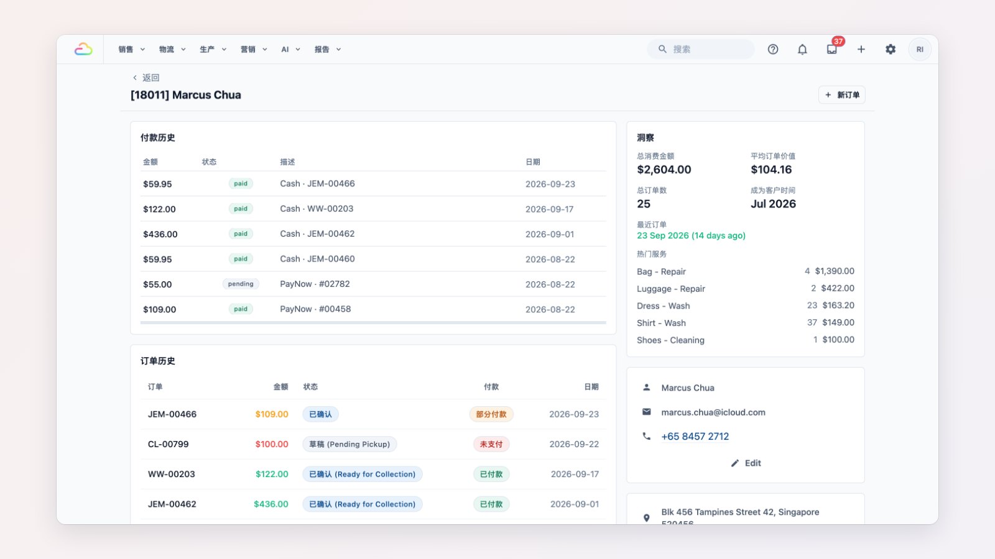The height and width of the screenshot is (559, 995).
Task: Click marcus.chua@icloud.com email
Action: [713, 412]
